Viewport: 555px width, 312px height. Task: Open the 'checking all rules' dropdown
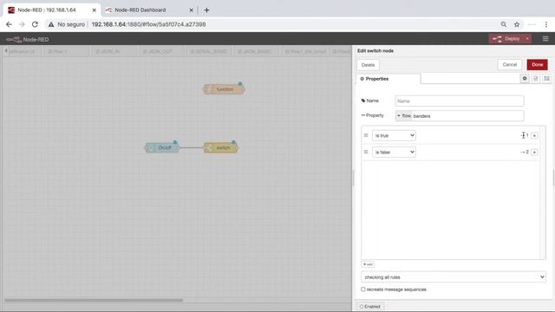pos(454,277)
